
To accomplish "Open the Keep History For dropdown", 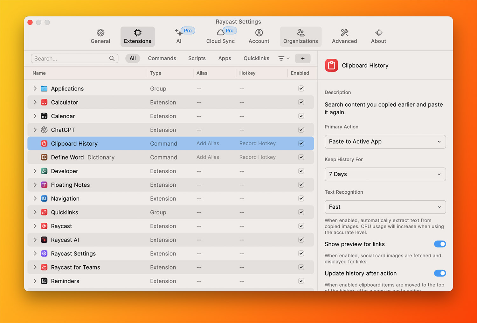I will tap(385, 174).
